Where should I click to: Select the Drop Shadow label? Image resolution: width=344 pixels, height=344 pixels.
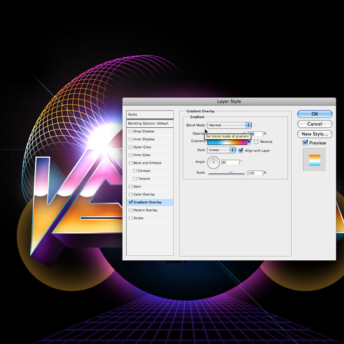[x=144, y=131]
